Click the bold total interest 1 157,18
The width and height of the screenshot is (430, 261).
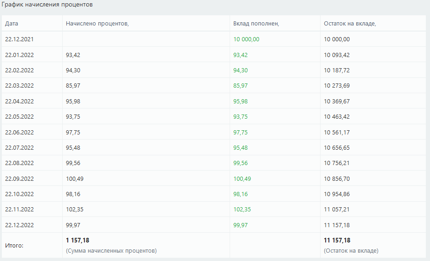77,240
